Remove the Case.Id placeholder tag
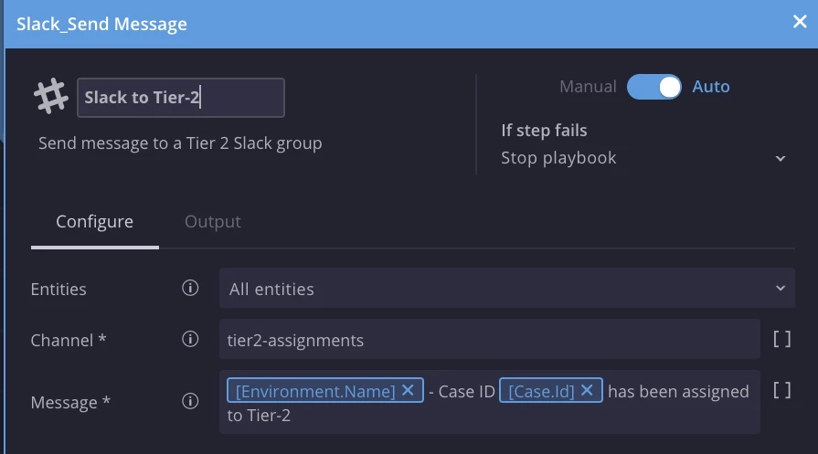 point(587,391)
